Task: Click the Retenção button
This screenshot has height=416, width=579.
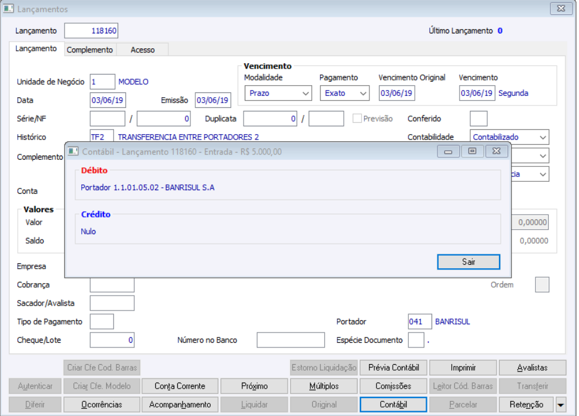Action: tap(526, 405)
